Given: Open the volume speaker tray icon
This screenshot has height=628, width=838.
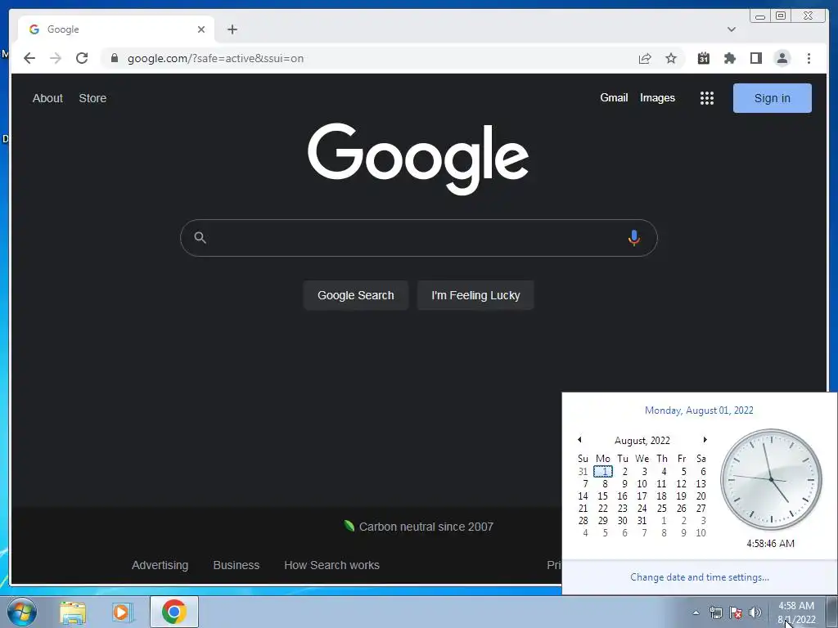Looking at the screenshot, I should (x=755, y=612).
